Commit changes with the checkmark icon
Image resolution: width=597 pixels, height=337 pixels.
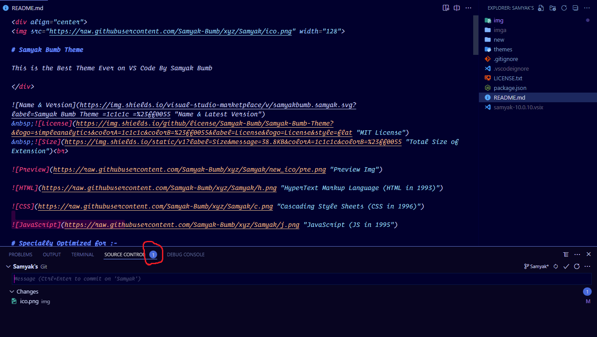(566, 266)
